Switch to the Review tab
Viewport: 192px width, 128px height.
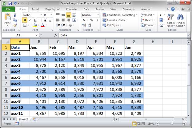100,9
